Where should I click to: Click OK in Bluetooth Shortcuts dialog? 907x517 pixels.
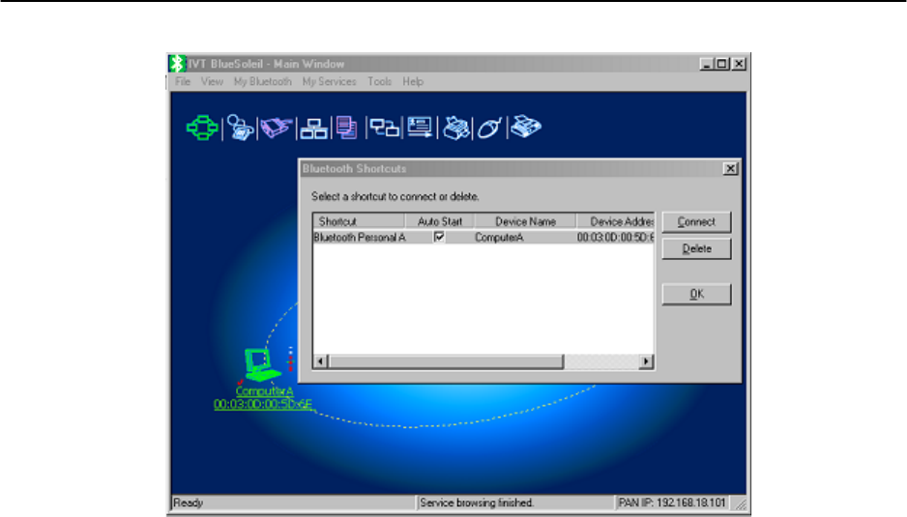point(696,294)
